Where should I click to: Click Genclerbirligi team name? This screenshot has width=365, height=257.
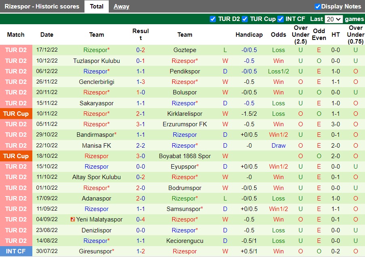pos(96,82)
